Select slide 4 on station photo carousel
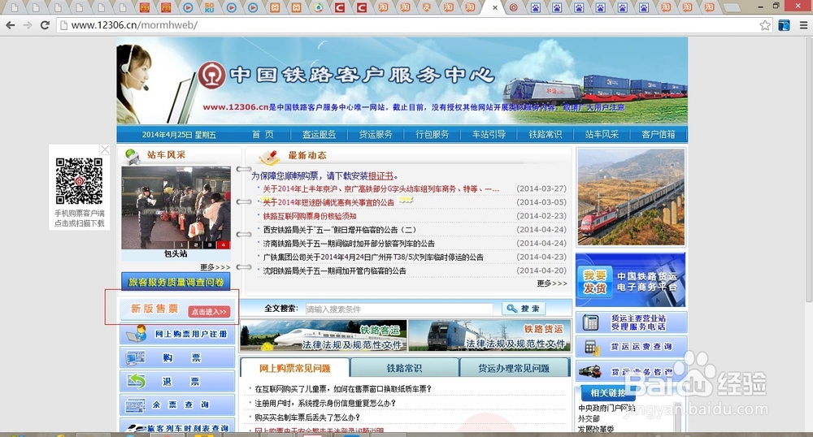 pos(224,244)
